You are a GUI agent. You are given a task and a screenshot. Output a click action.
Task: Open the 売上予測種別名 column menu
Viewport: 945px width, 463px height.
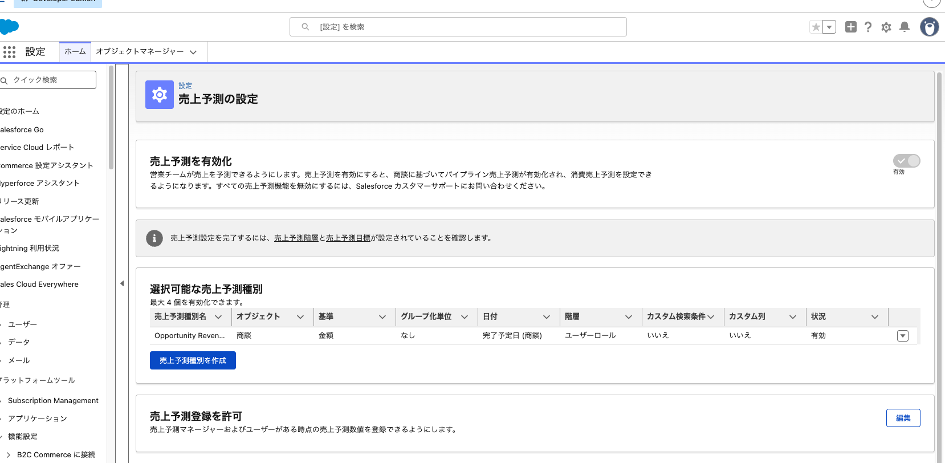pos(218,317)
